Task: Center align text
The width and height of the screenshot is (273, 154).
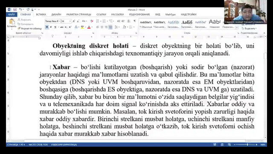Action: pyautogui.click(x=102, y=27)
